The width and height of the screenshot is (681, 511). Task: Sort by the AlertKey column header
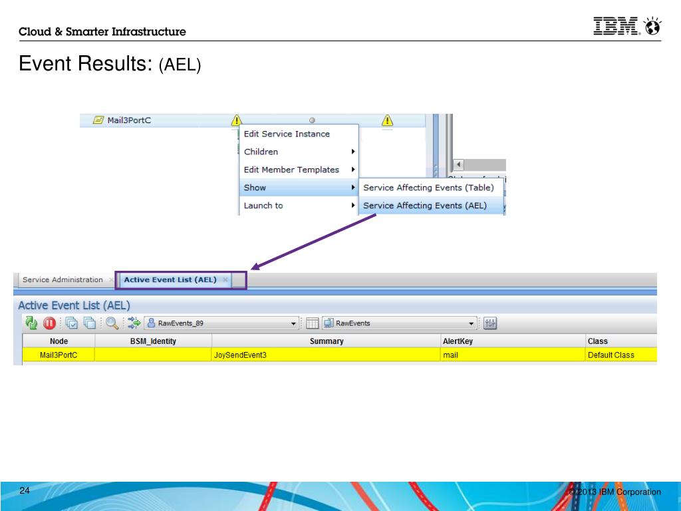(x=513, y=341)
